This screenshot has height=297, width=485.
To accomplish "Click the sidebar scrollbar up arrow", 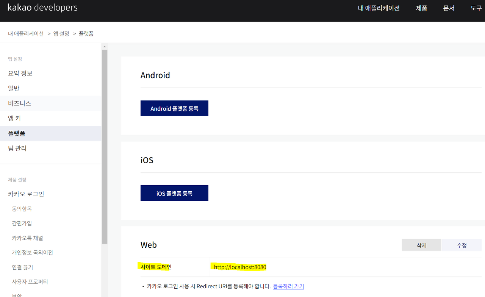I will tap(105, 47).
